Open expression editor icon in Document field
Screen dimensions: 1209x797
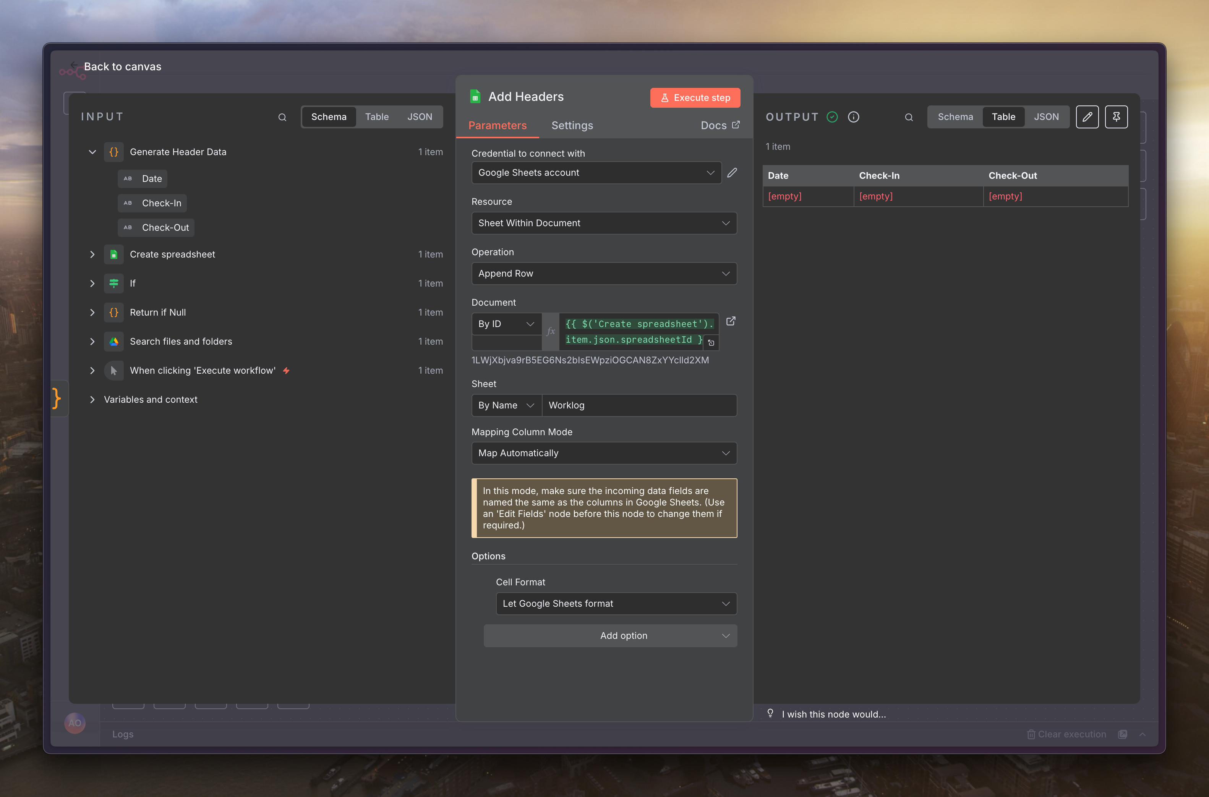coord(711,343)
